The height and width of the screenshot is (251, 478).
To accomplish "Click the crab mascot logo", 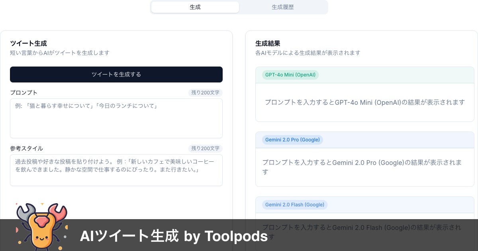I will pyautogui.click(x=42, y=226).
